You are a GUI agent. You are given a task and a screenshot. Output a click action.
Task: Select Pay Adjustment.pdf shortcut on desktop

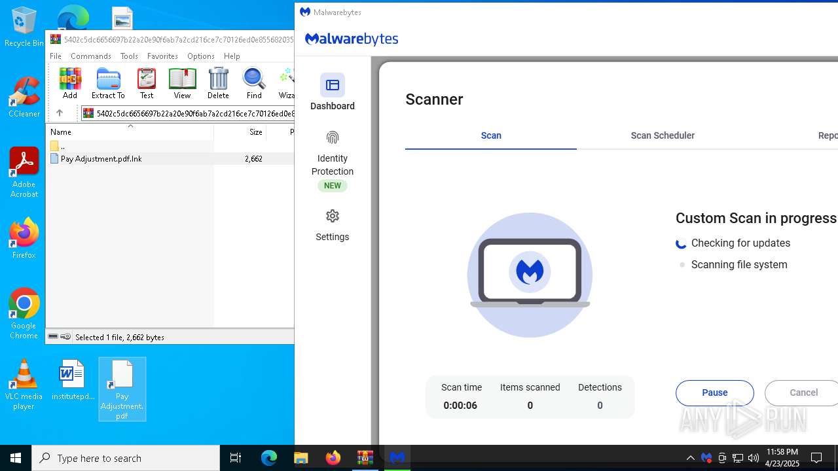pos(122,389)
